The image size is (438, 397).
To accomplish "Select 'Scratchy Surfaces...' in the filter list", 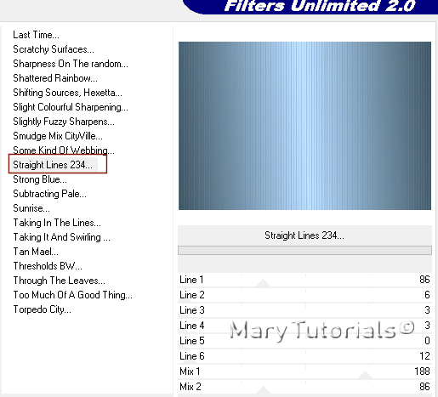I will [x=54, y=49].
